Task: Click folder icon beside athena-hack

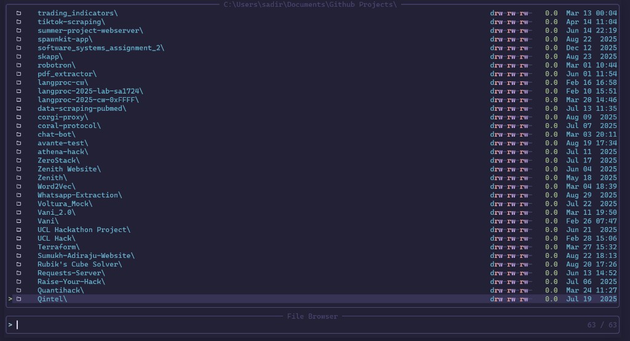Action: click(x=18, y=151)
